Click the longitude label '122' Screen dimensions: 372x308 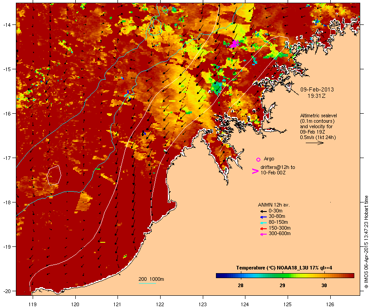click(160, 304)
